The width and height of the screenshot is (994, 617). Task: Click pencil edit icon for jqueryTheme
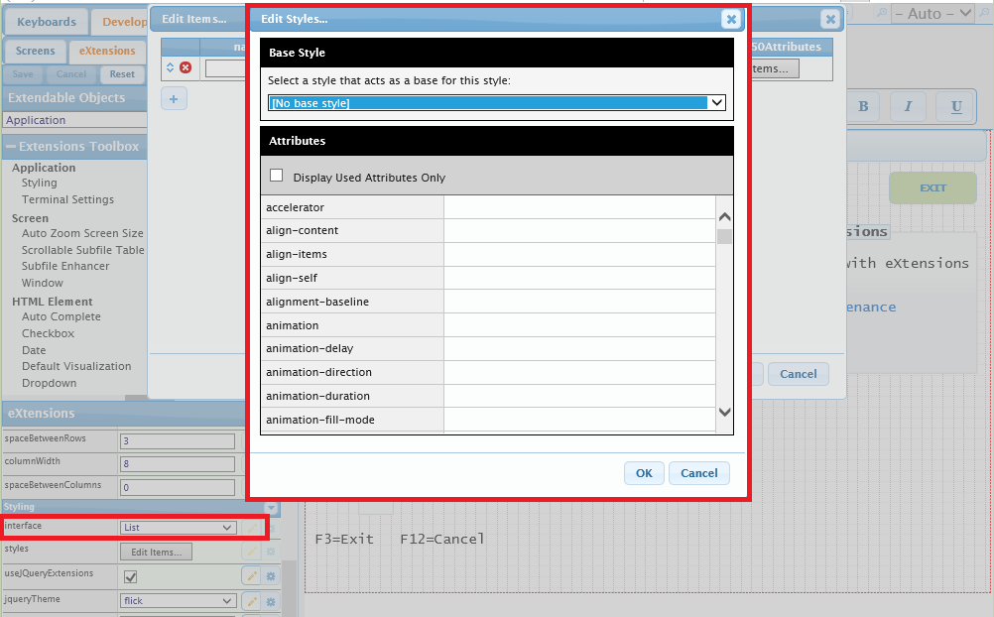[252, 601]
